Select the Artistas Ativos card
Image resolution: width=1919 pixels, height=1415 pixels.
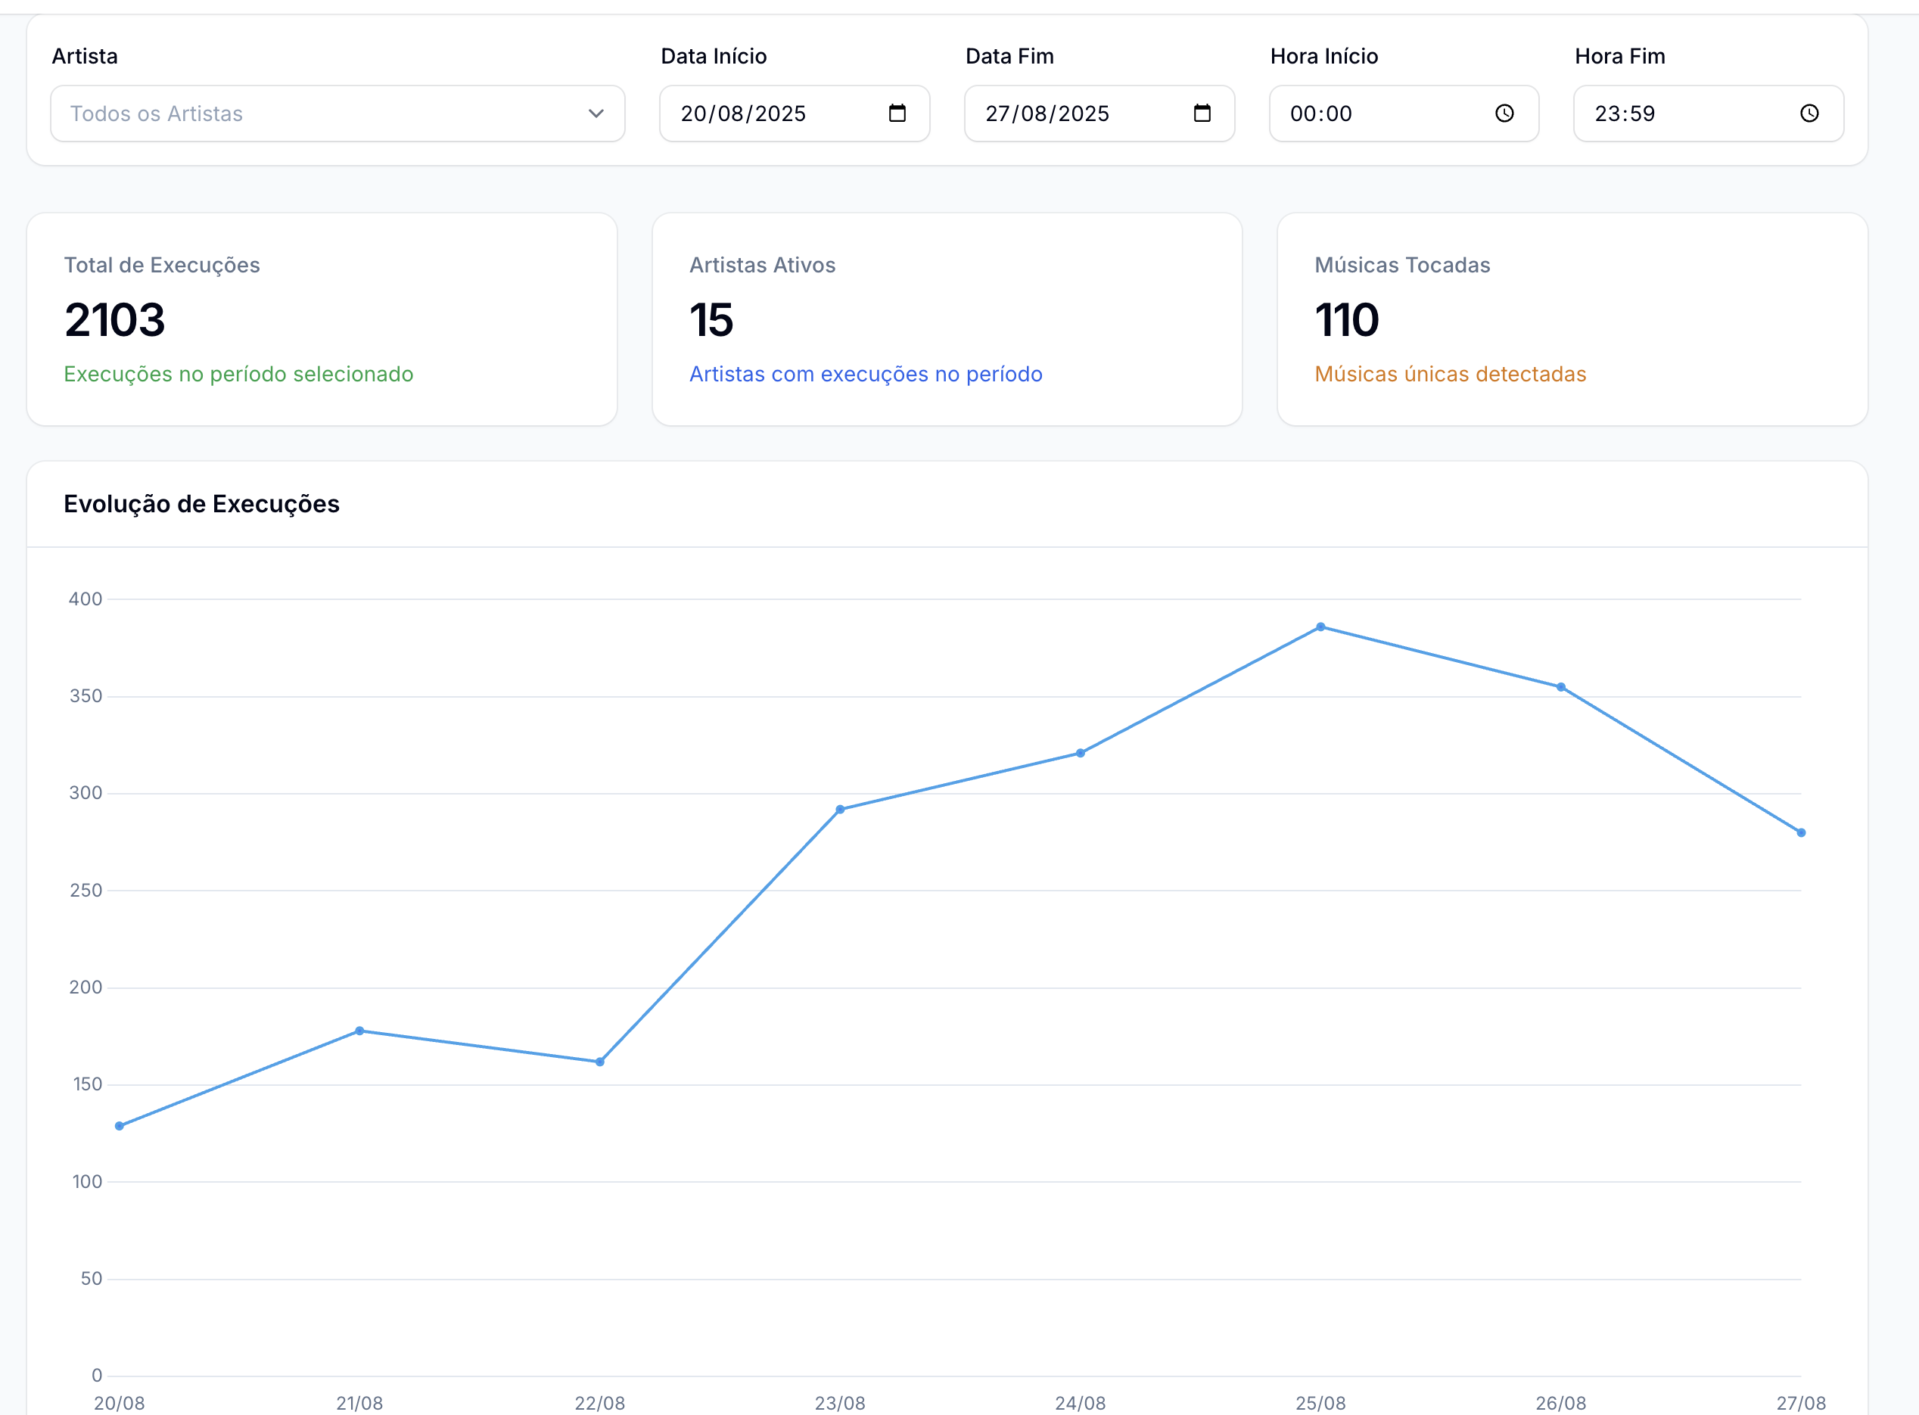[946, 319]
